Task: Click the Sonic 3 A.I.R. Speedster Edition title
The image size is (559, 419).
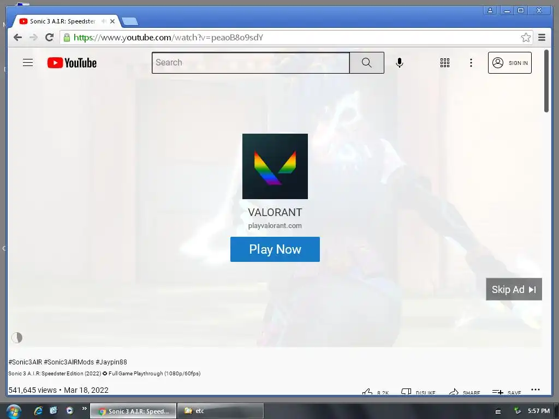Action: [104, 373]
